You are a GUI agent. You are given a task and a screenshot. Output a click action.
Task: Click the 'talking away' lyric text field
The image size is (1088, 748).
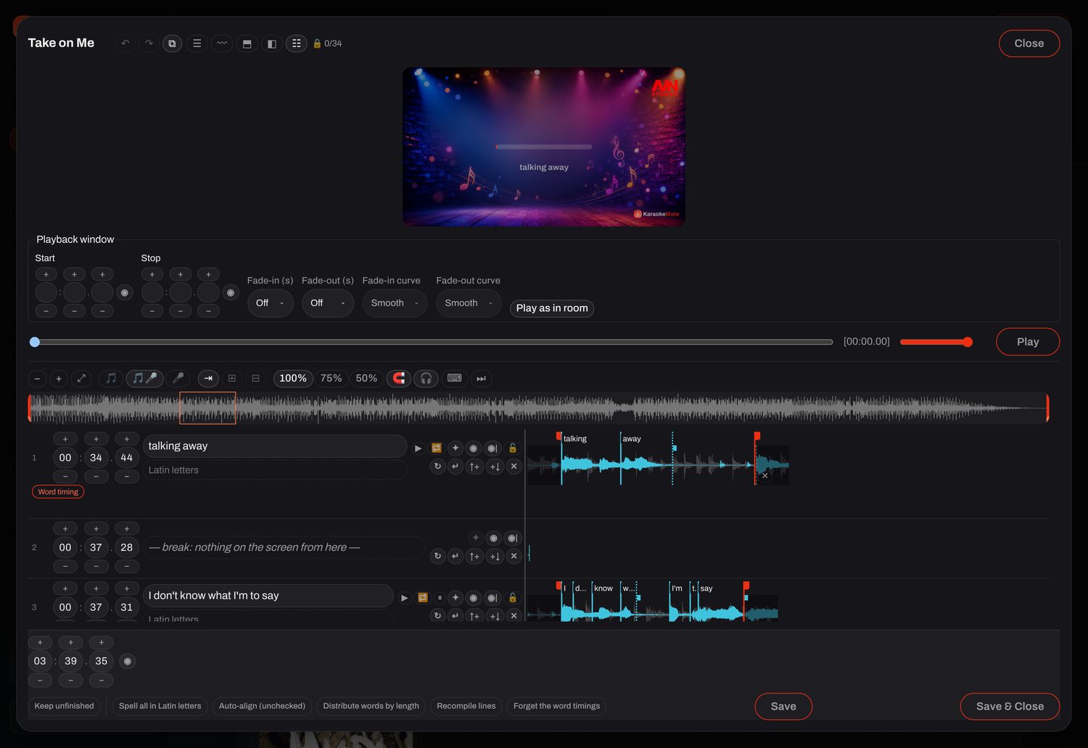275,446
